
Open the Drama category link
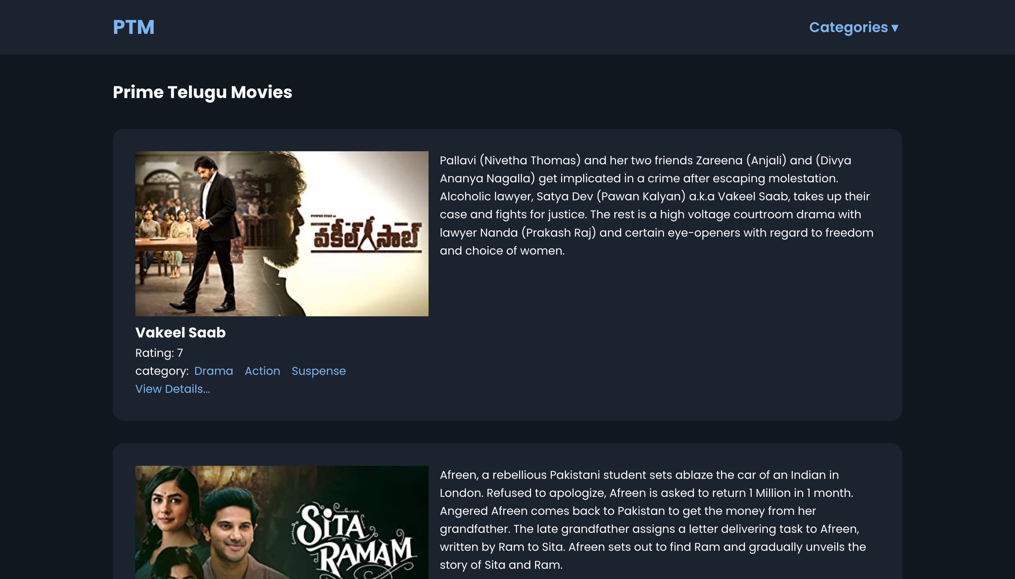point(214,371)
